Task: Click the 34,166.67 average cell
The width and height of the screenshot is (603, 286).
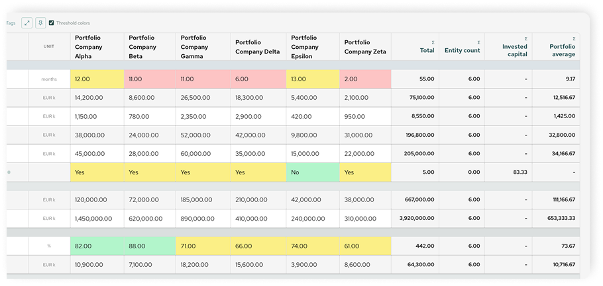Action: tap(556, 154)
